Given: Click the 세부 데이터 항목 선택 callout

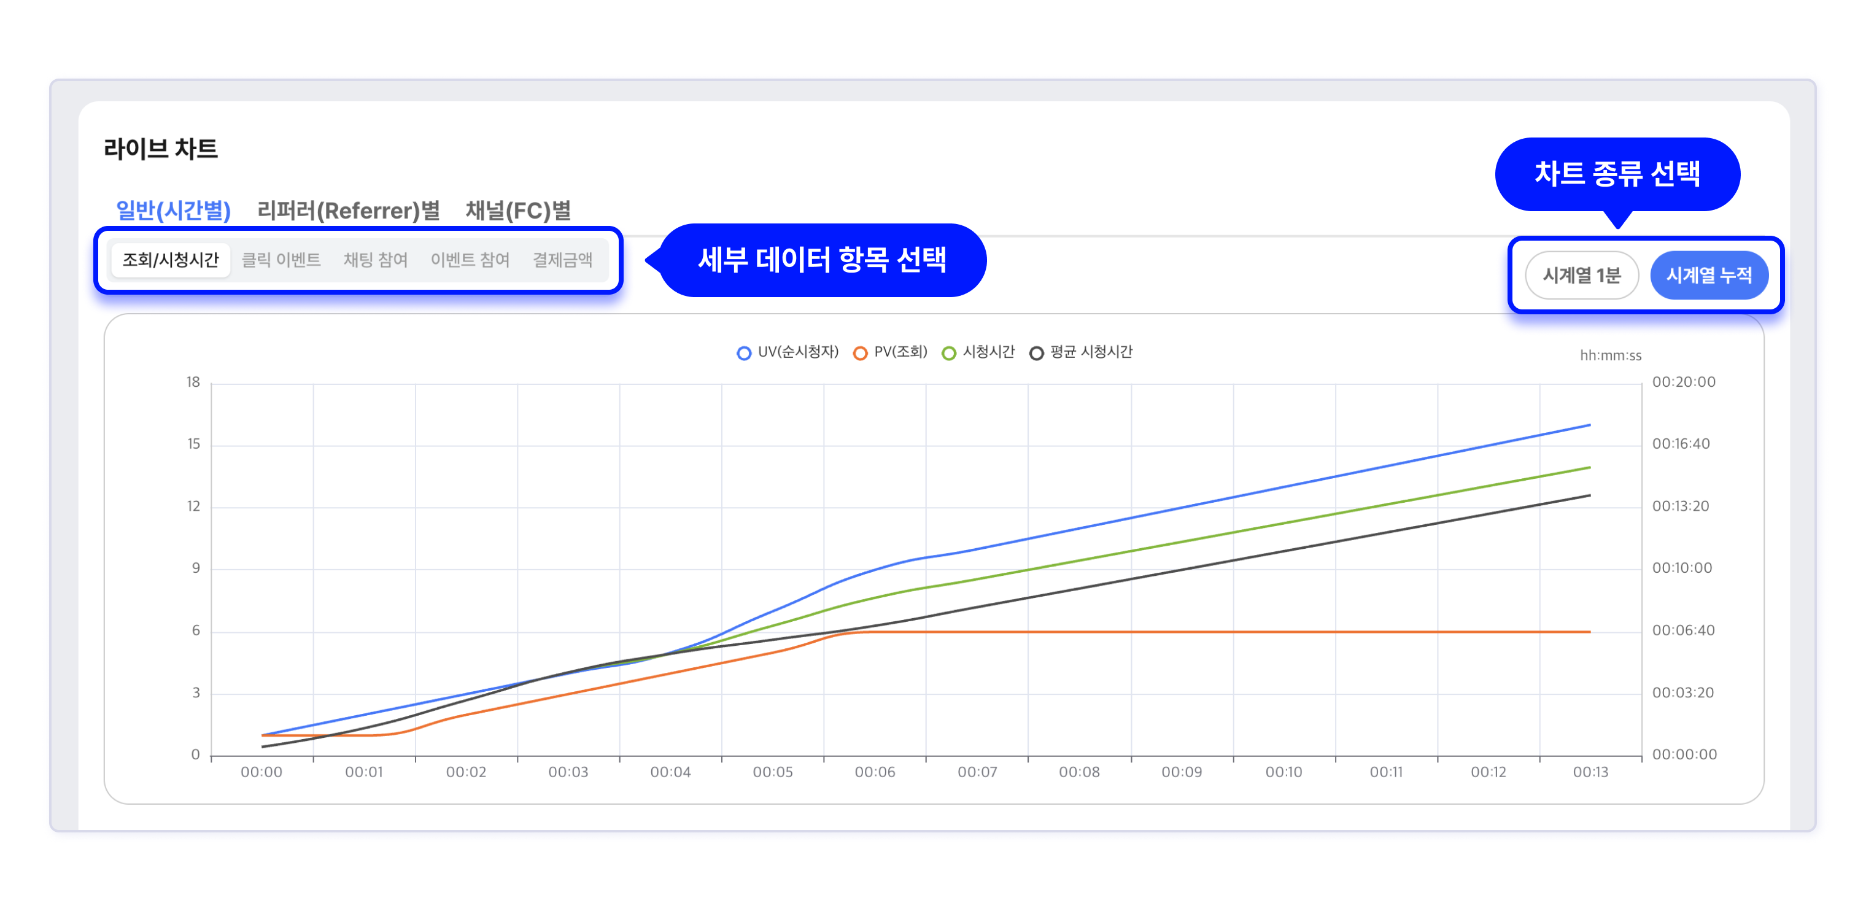Looking at the screenshot, I should point(821,260).
